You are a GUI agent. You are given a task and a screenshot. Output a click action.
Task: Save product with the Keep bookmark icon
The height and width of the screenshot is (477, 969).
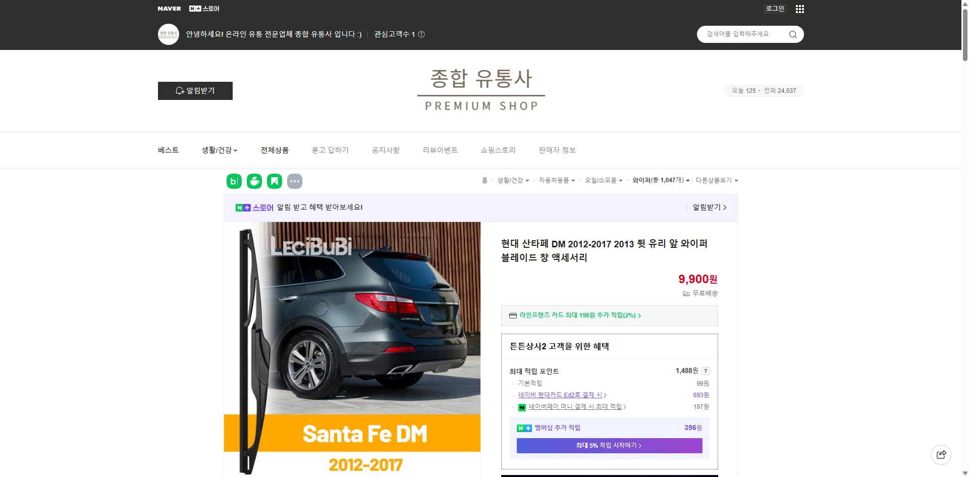pyautogui.click(x=274, y=181)
